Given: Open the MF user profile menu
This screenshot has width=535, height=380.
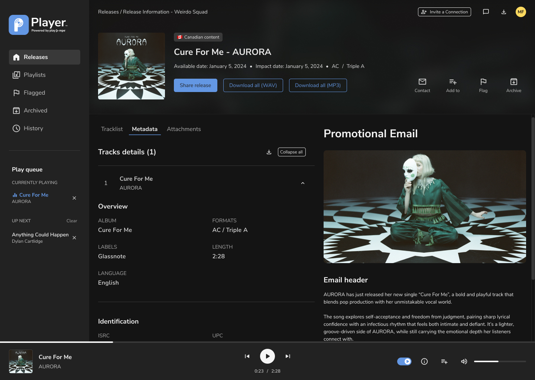Looking at the screenshot, I should click(521, 12).
